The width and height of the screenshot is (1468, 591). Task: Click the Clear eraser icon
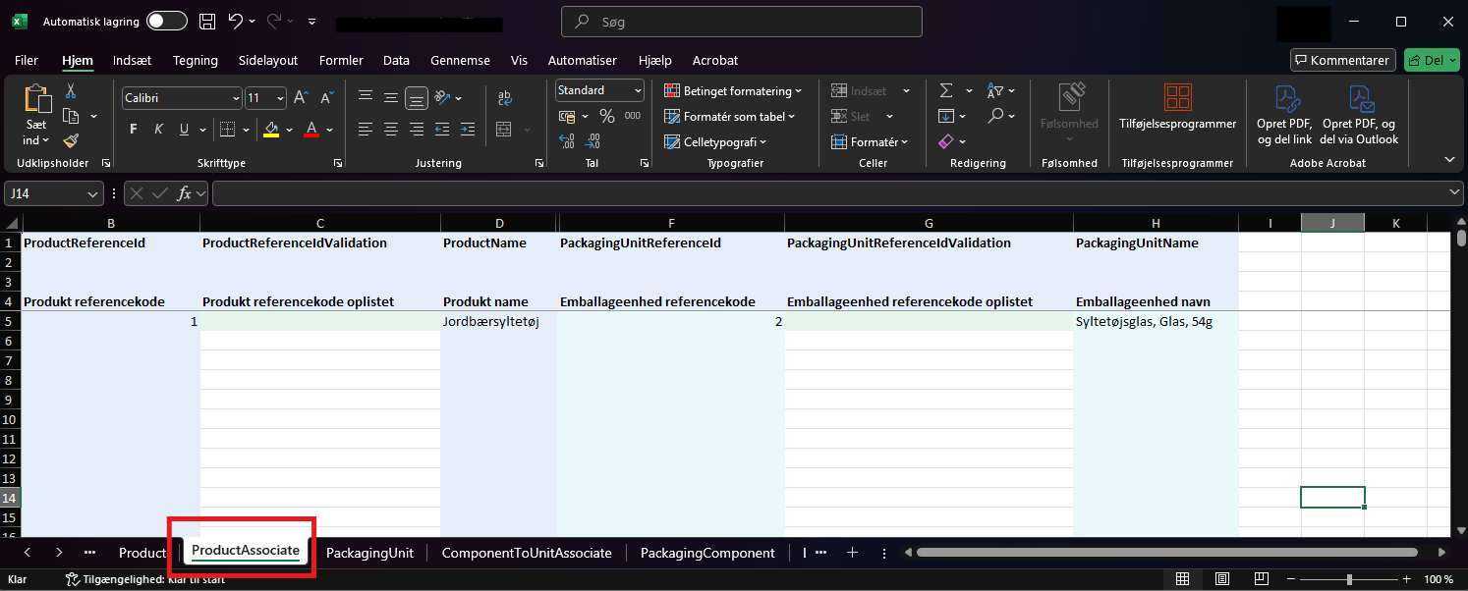click(946, 141)
